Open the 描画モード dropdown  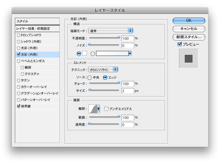[x=110, y=31]
